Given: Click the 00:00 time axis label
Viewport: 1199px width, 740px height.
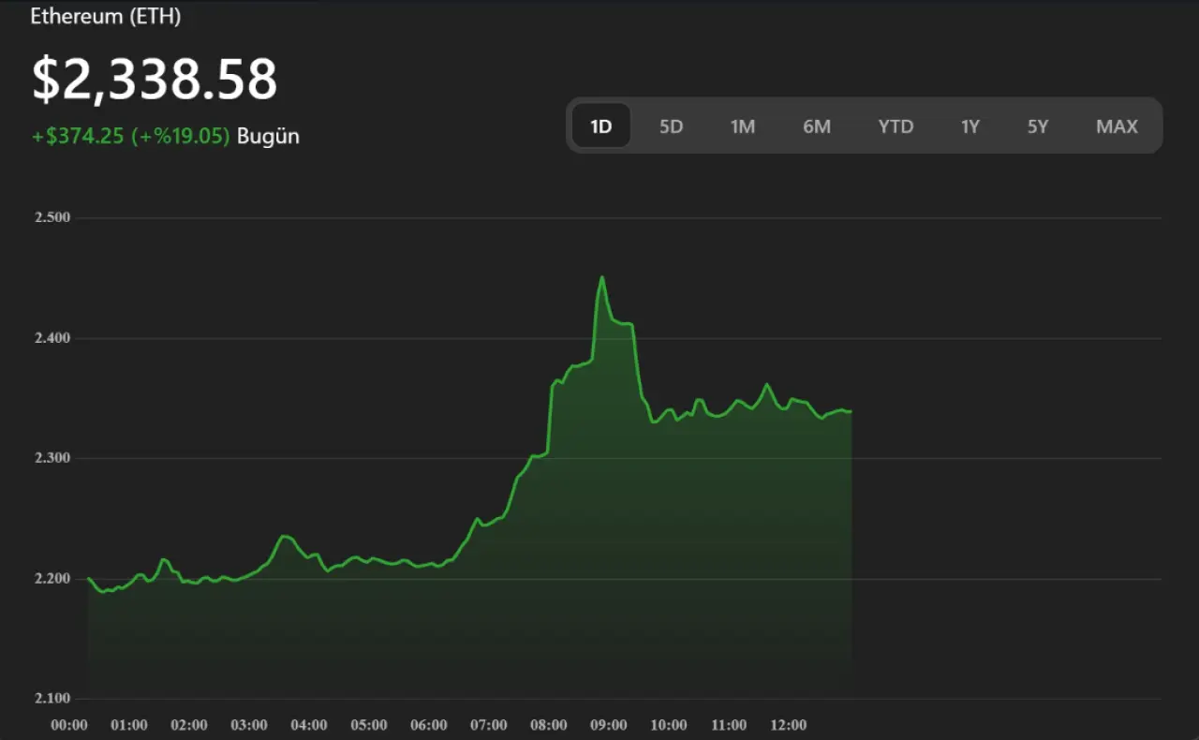Looking at the screenshot, I should click(x=69, y=725).
